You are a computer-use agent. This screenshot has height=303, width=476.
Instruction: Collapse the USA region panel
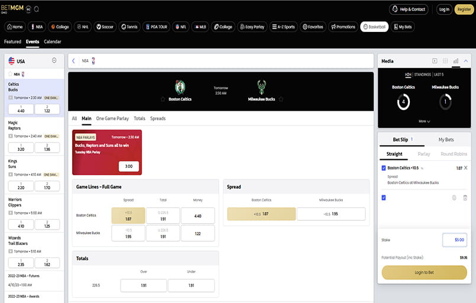tap(54, 60)
